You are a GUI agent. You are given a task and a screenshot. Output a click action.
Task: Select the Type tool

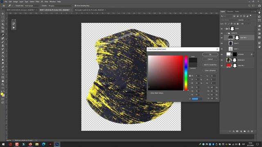3,70
